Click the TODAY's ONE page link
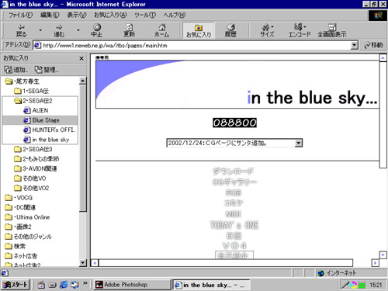The width and height of the screenshot is (388, 291). click(234, 225)
